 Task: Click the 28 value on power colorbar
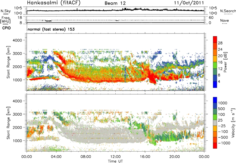coord(220,43)
